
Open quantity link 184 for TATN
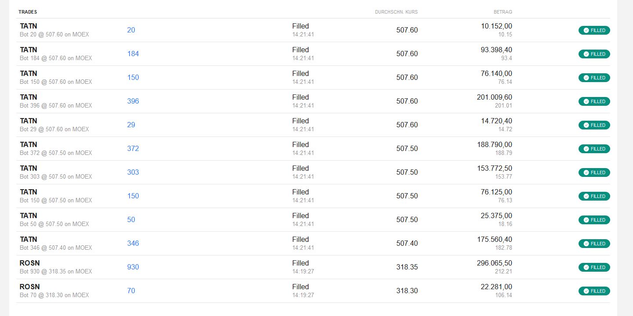133,54
